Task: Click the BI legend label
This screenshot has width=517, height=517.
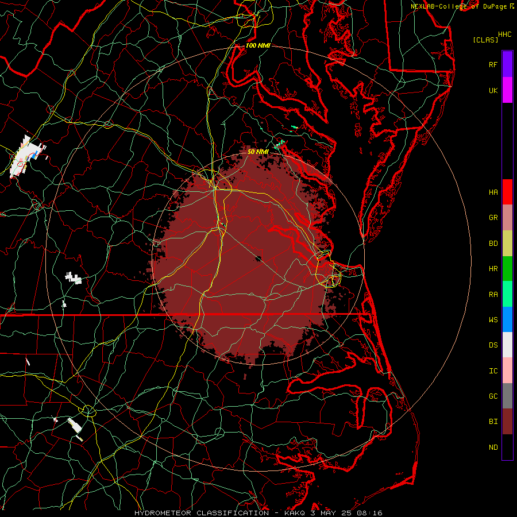Action: point(493,422)
